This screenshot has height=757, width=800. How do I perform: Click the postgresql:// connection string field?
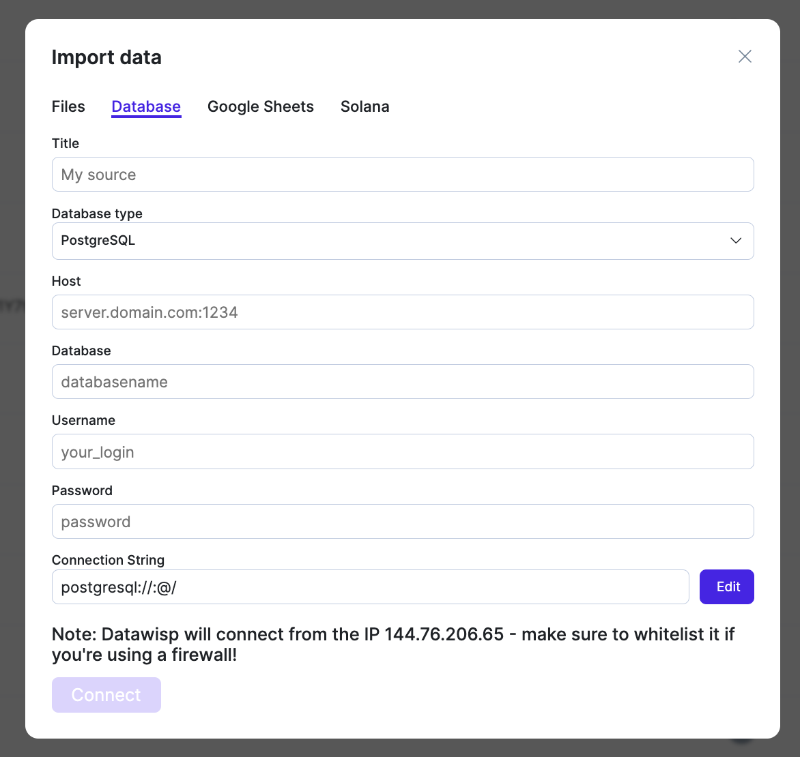pyautogui.click(x=370, y=587)
